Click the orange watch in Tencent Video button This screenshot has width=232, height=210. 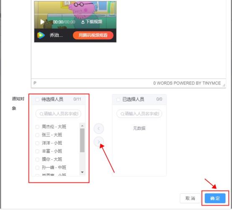coord(93,35)
